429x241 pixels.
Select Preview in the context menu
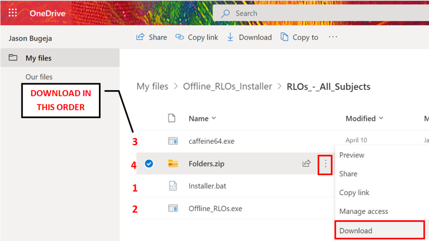pos(351,155)
